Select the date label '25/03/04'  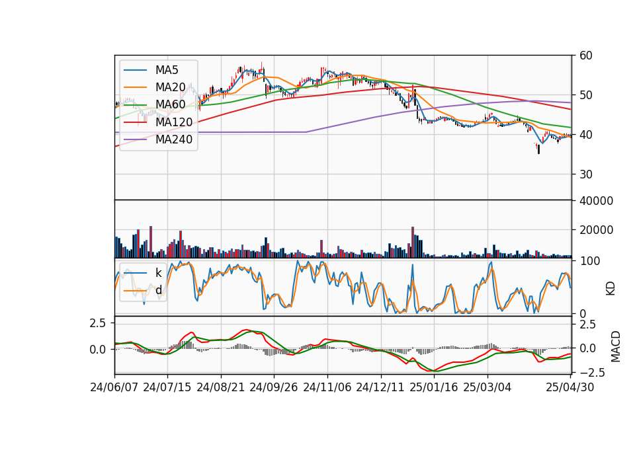click(x=487, y=387)
